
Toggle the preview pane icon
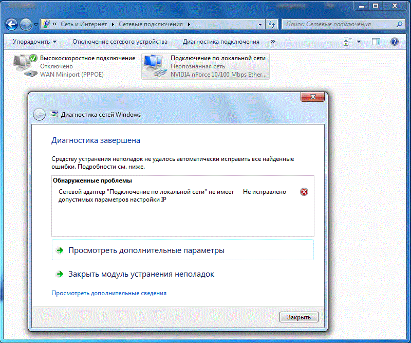click(376, 42)
